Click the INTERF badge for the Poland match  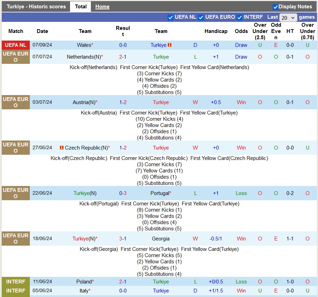(16, 282)
